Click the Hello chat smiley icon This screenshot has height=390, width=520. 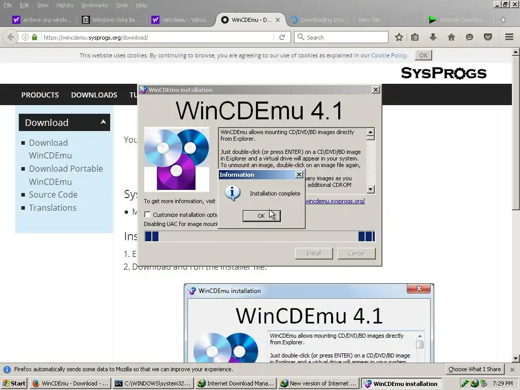(x=470, y=37)
